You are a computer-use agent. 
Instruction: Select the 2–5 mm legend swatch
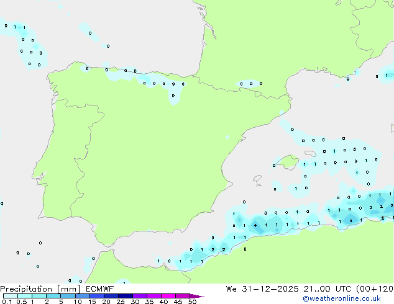click(53, 296)
